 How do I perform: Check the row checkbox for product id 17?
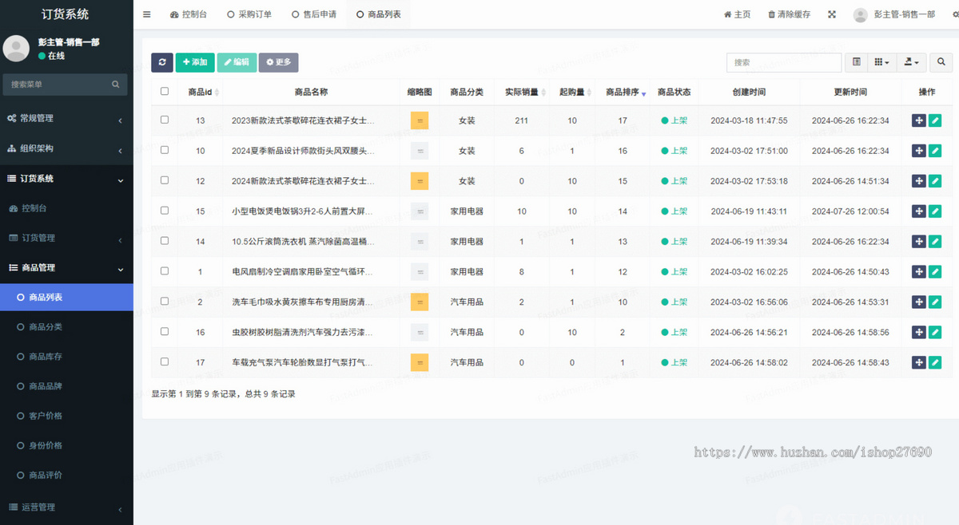click(165, 361)
